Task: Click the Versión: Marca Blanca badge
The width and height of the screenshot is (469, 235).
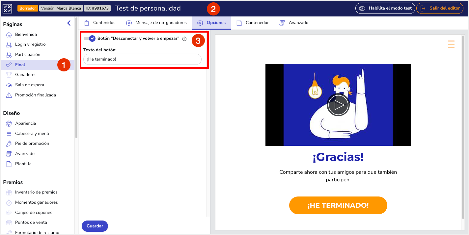Action: pyautogui.click(x=61, y=8)
